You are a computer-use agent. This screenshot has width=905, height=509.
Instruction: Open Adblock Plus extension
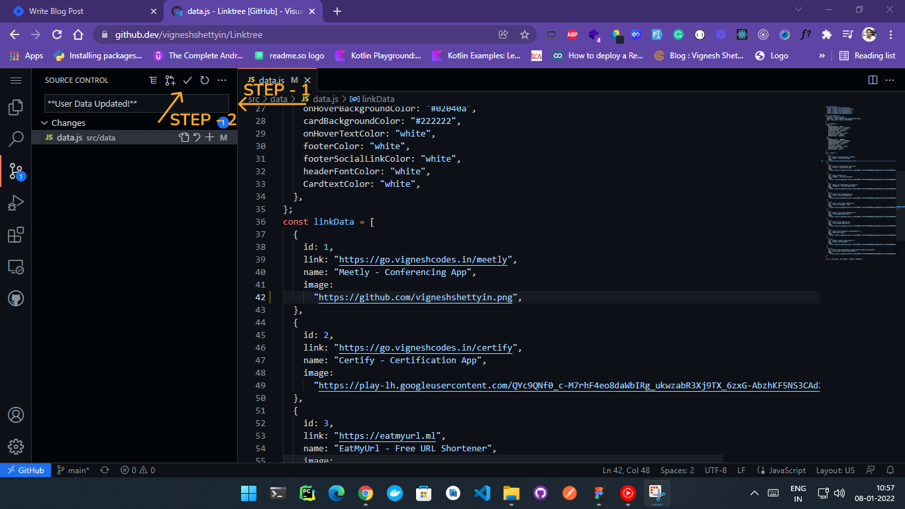[x=572, y=34]
